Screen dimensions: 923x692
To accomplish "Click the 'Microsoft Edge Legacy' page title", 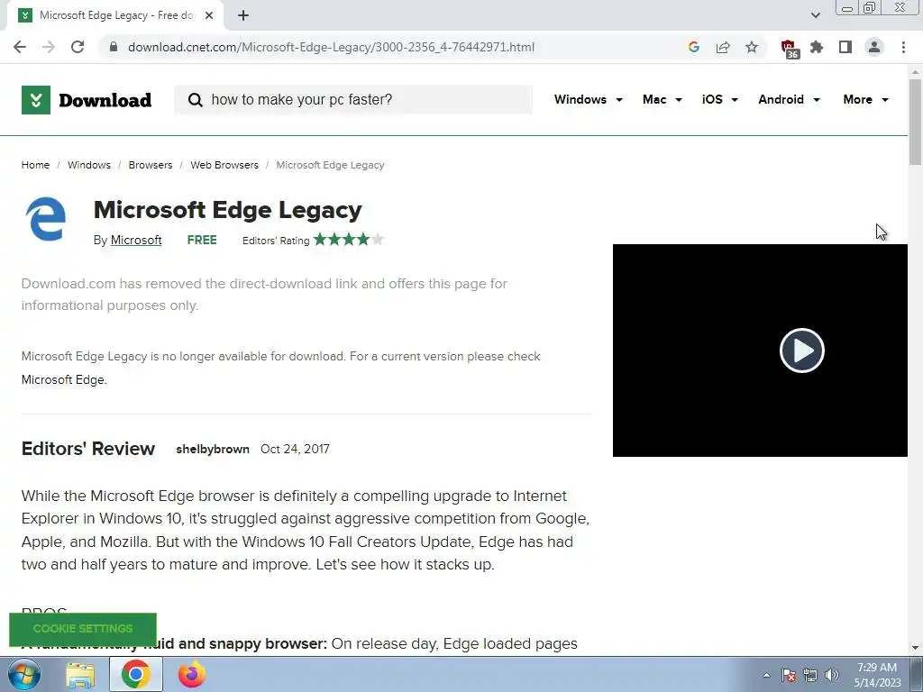I will [228, 210].
